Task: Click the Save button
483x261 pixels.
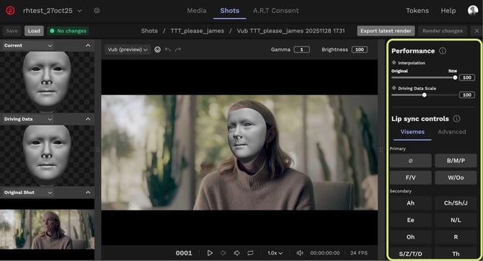Action: coord(12,31)
